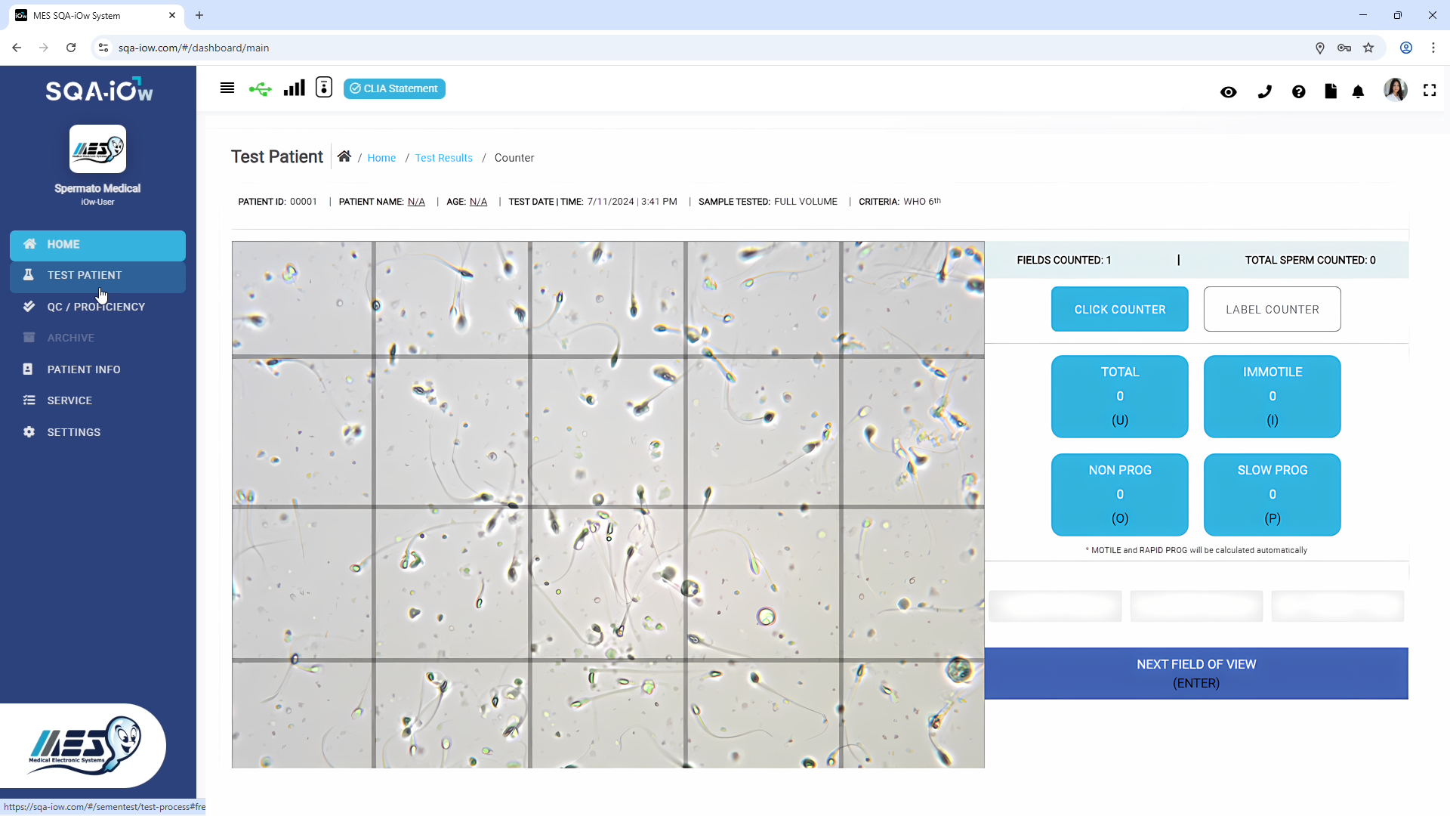
Task: Click the phone contact icon
Action: [x=1264, y=92]
